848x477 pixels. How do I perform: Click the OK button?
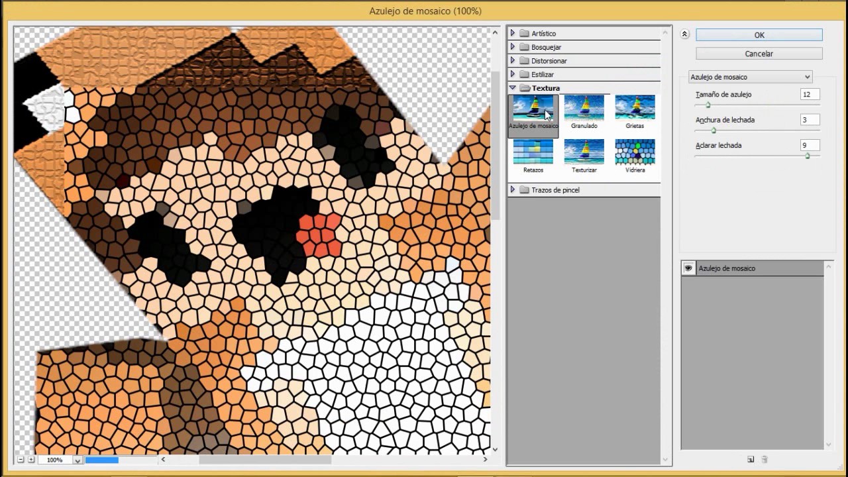point(759,35)
